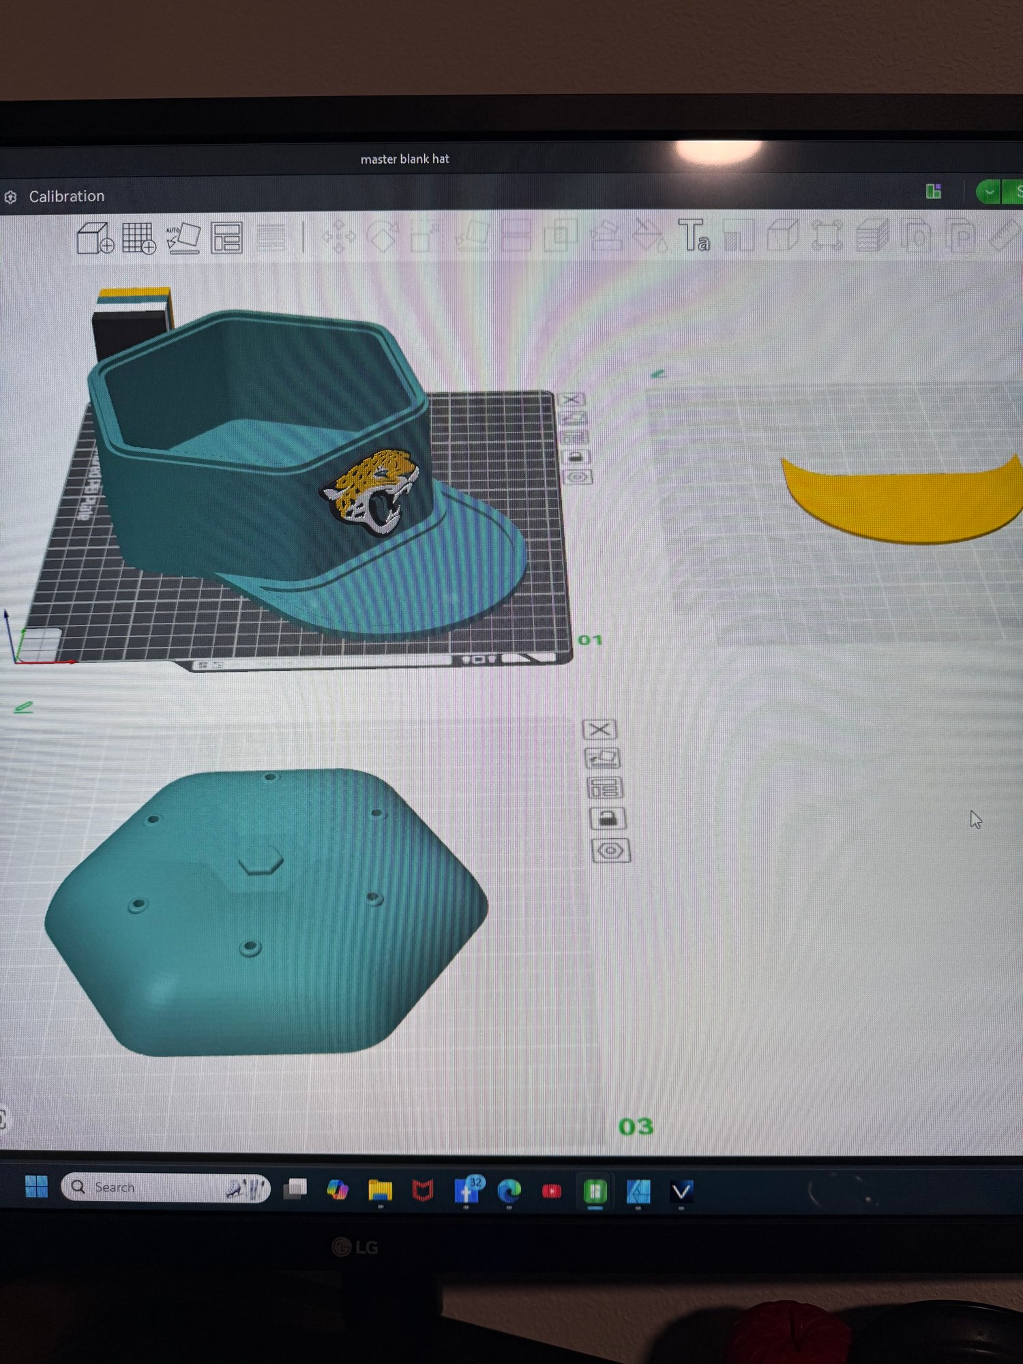
Task: Open the tool right of Text
Action: pos(739,235)
